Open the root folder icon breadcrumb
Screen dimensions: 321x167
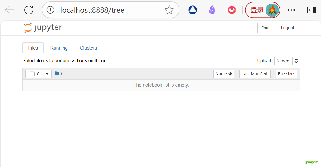[57, 73]
